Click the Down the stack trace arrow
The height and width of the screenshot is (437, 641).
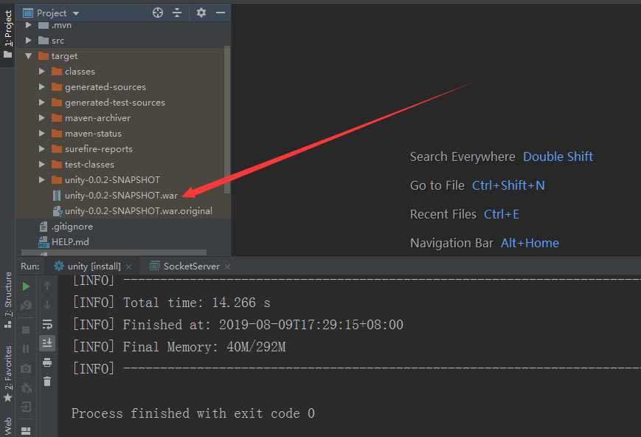(47, 306)
